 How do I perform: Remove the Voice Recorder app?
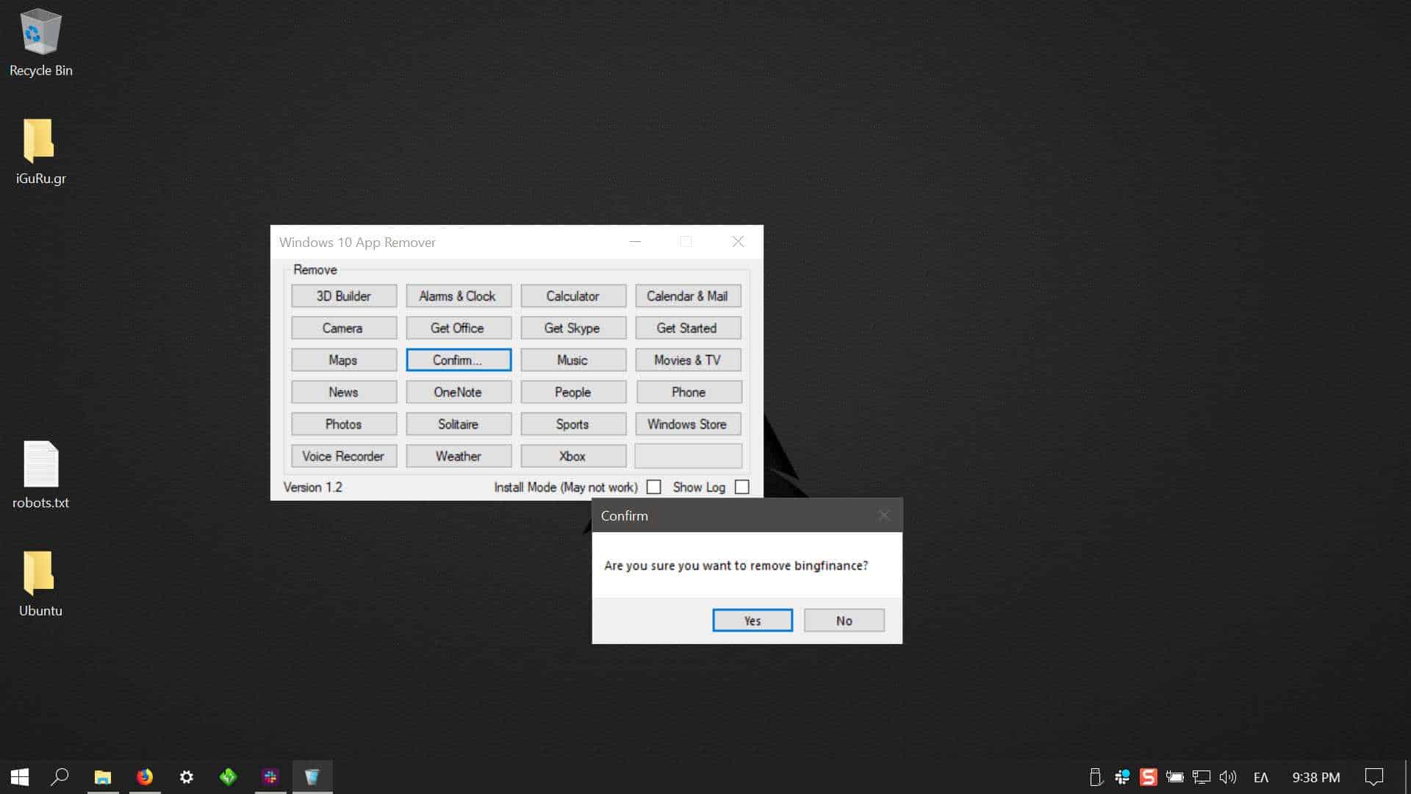coord(343,456)
